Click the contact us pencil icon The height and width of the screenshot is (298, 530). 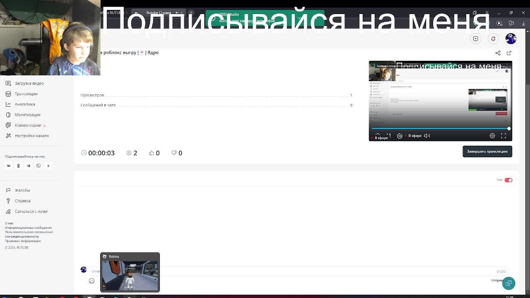click(x=8, y=211)
